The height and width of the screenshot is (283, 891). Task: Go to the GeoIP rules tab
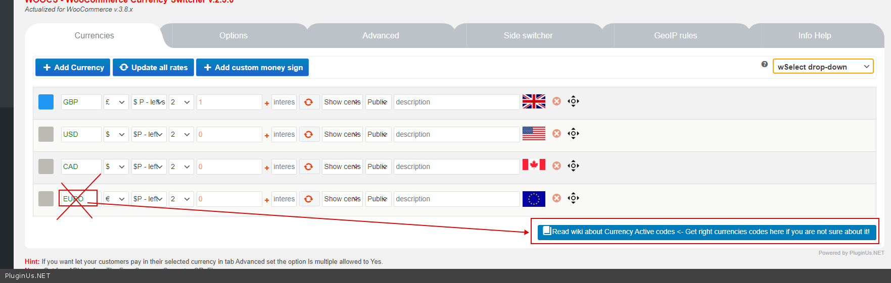click(675, 35)
